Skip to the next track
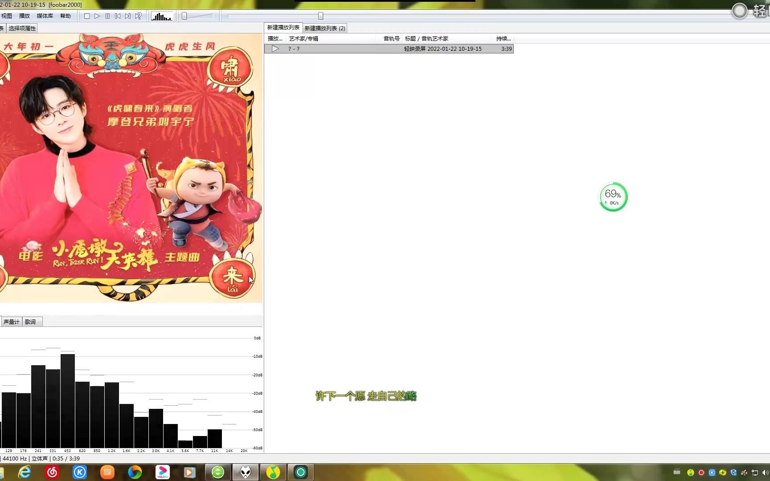Screen dimensions: 770x481 [x=128, y=16]
